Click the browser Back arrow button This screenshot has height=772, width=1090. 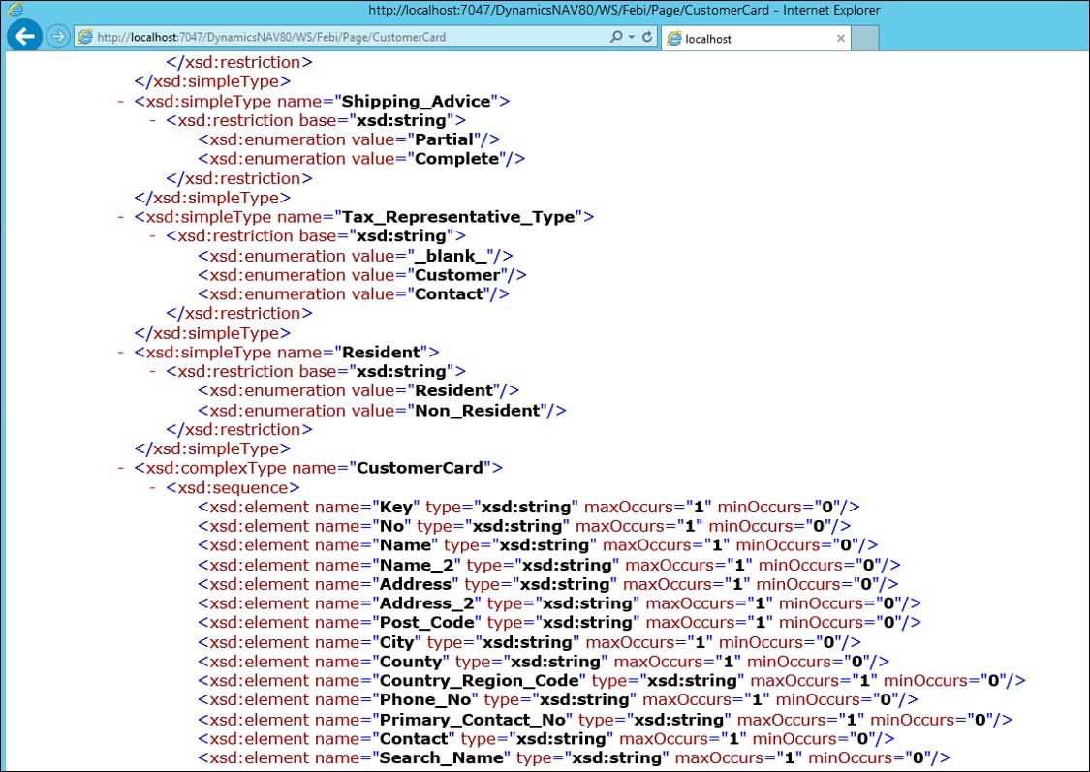tap(24, 37)
